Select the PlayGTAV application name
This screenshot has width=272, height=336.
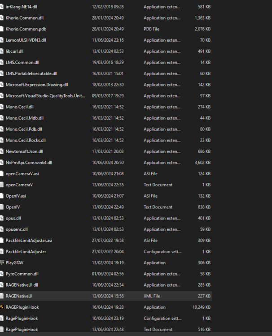[x=14, y=263]
